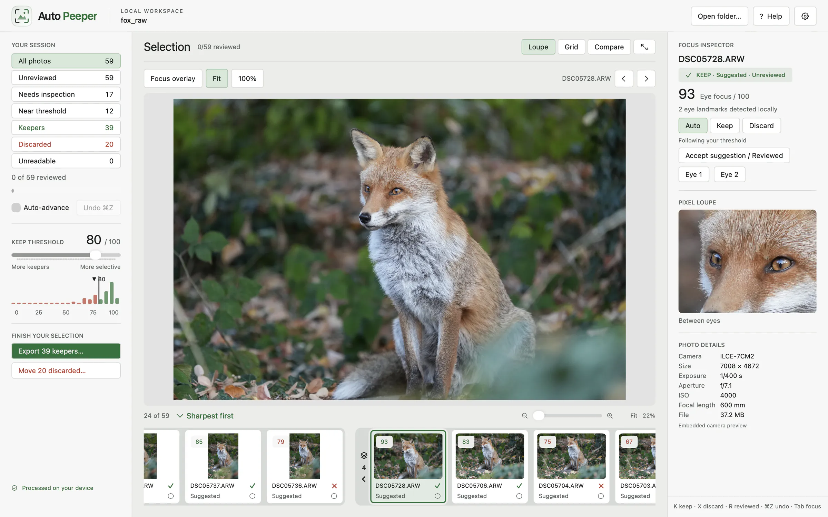Go to next photo with right chevron
Image resolution: width=828 pixels, height=517 pixels.
pyautogui.click(x=646, y=79)
